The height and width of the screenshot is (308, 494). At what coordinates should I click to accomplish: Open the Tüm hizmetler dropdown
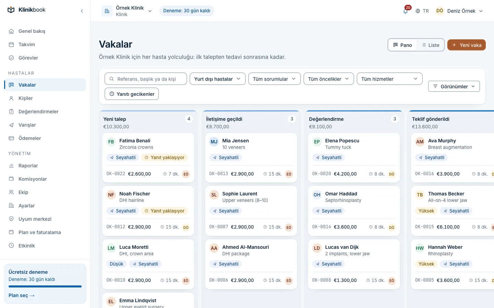click(390, 79)
